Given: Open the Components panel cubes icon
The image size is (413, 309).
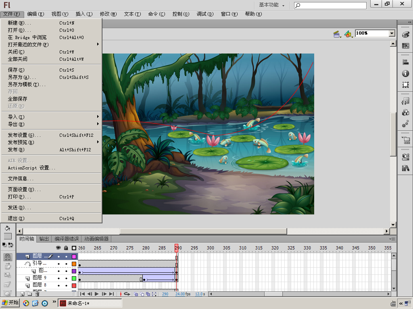Looking at the screenshot, I should pos(405,113).
